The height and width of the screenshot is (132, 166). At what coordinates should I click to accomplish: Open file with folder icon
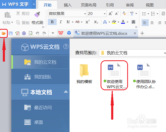(4, 33)
